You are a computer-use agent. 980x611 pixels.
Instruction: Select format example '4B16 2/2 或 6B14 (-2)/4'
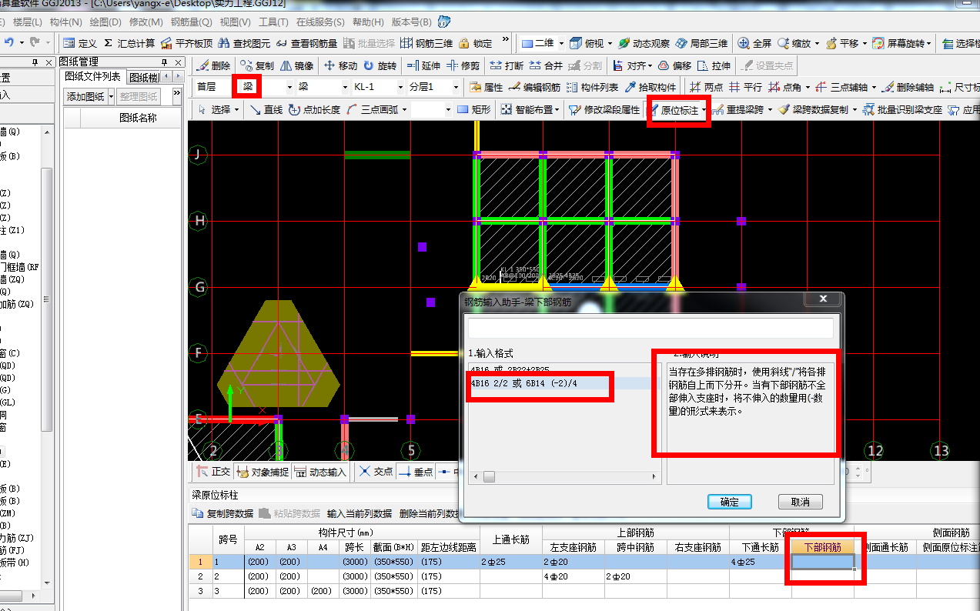[524, 382]
